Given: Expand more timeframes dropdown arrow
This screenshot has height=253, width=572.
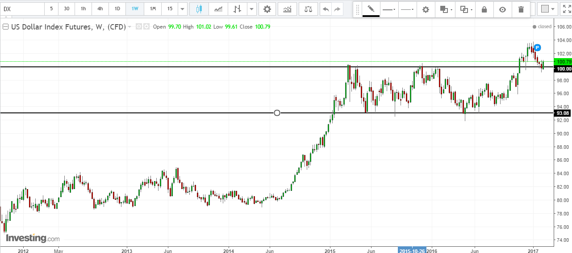Looking at the screenshot, I should (182, 8).
